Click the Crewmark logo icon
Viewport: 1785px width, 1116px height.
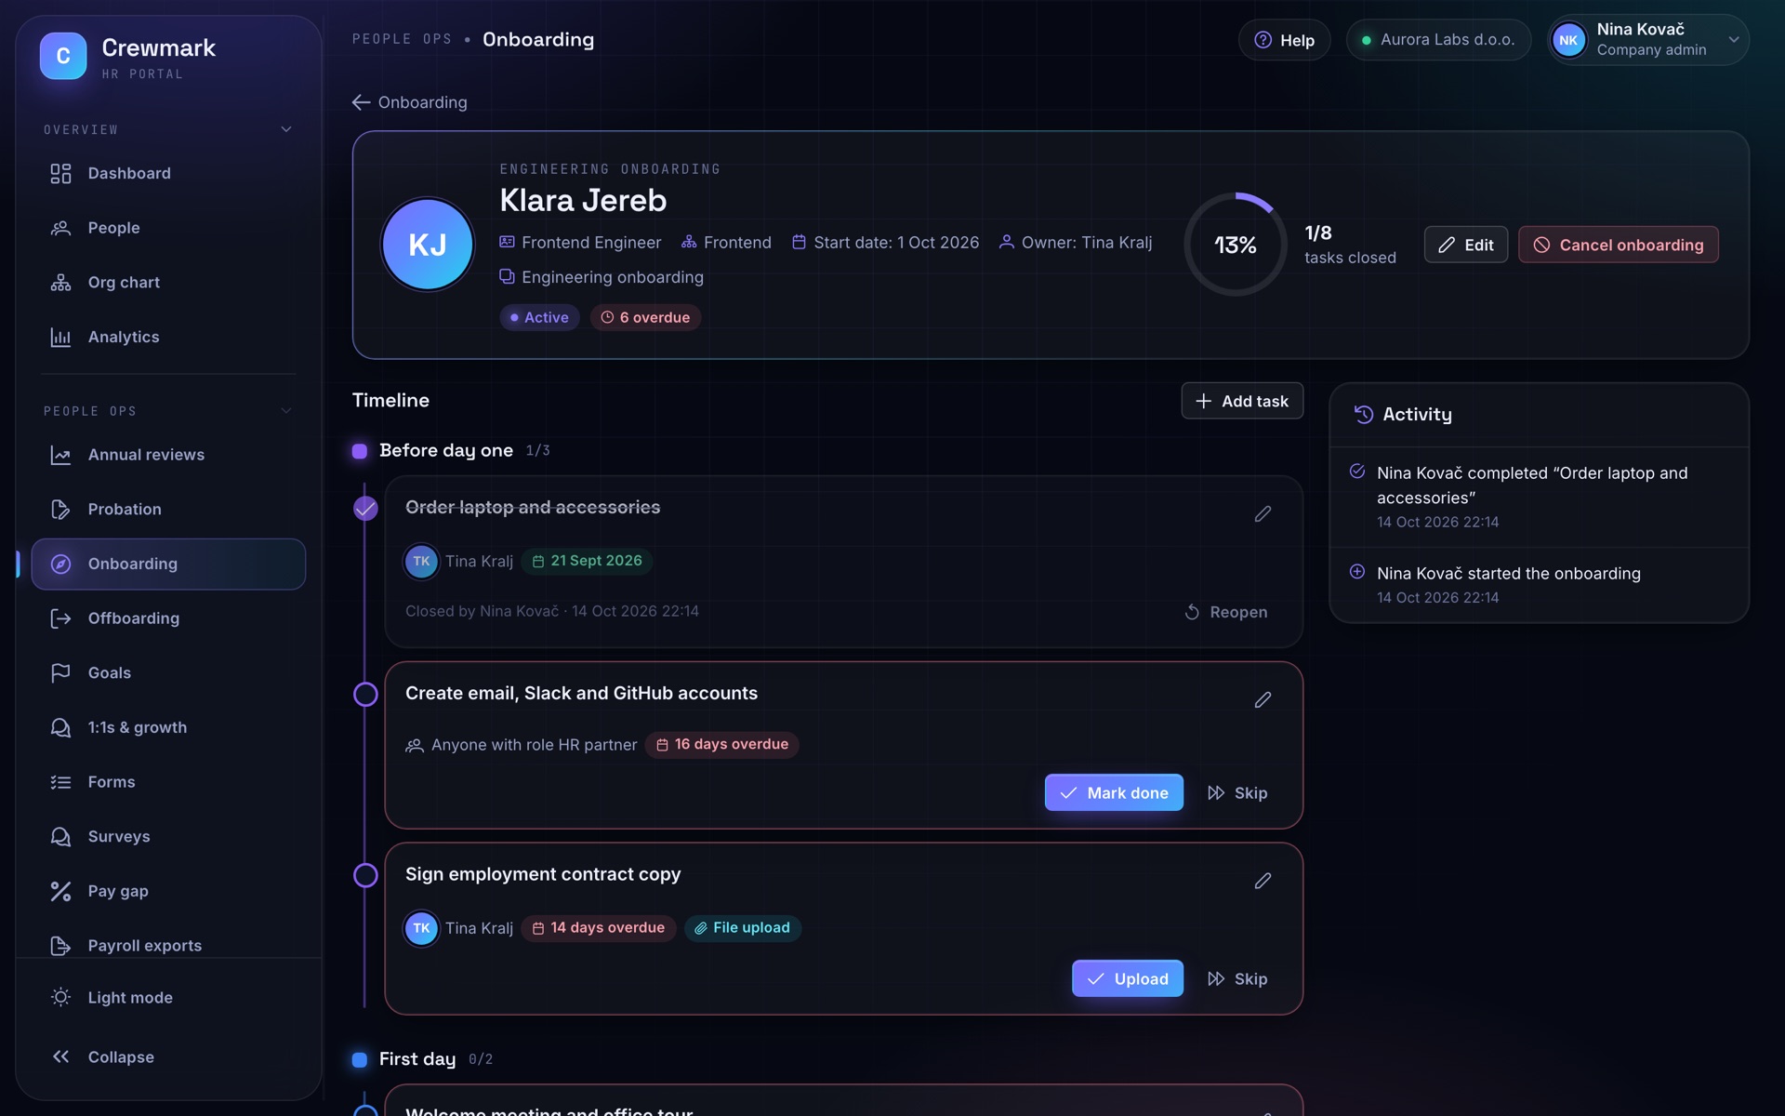coord(63,56)
